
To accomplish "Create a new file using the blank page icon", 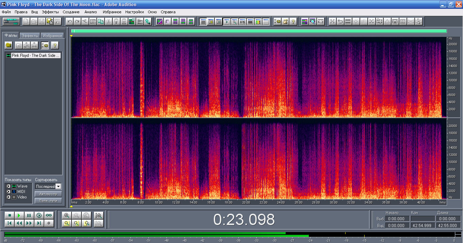I will click(x=26, y=21).
